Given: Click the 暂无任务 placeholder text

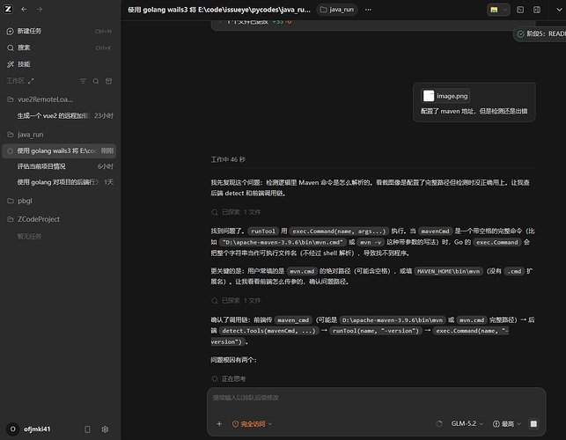Looking at the screenshot, I should pos(29,237).
